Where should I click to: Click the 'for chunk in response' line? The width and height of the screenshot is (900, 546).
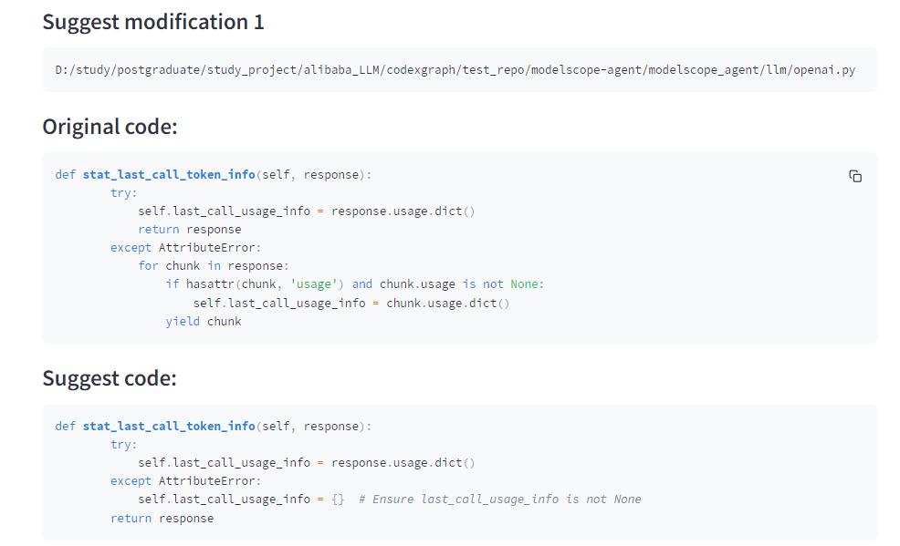tap(213, 265)
